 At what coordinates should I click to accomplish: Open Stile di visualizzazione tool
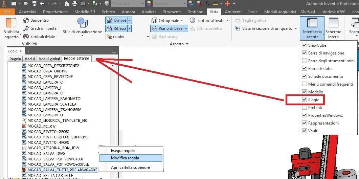[83, 28]
